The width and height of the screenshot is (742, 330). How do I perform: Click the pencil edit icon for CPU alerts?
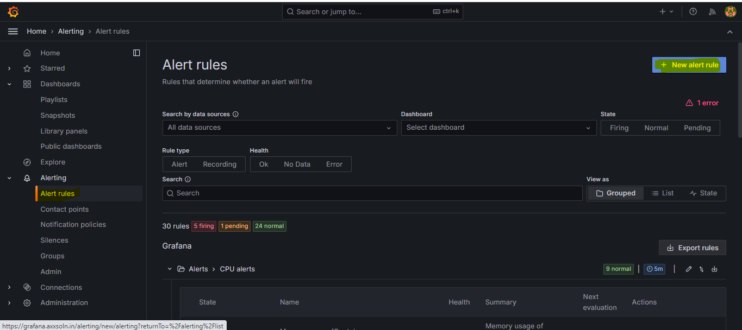(x=689, y=269)
